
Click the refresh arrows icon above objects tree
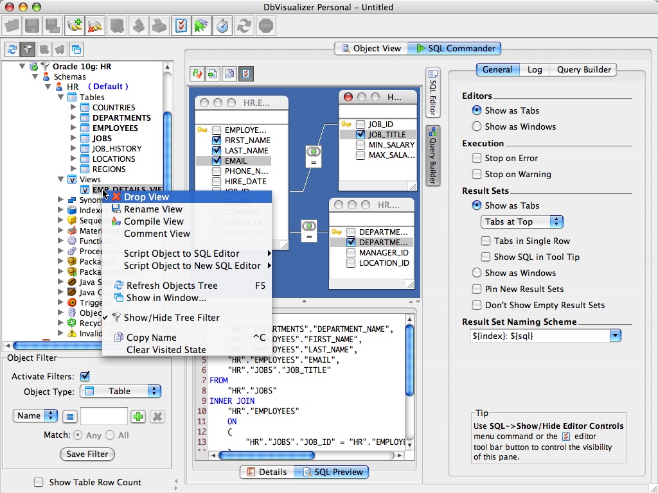(12, 49)
